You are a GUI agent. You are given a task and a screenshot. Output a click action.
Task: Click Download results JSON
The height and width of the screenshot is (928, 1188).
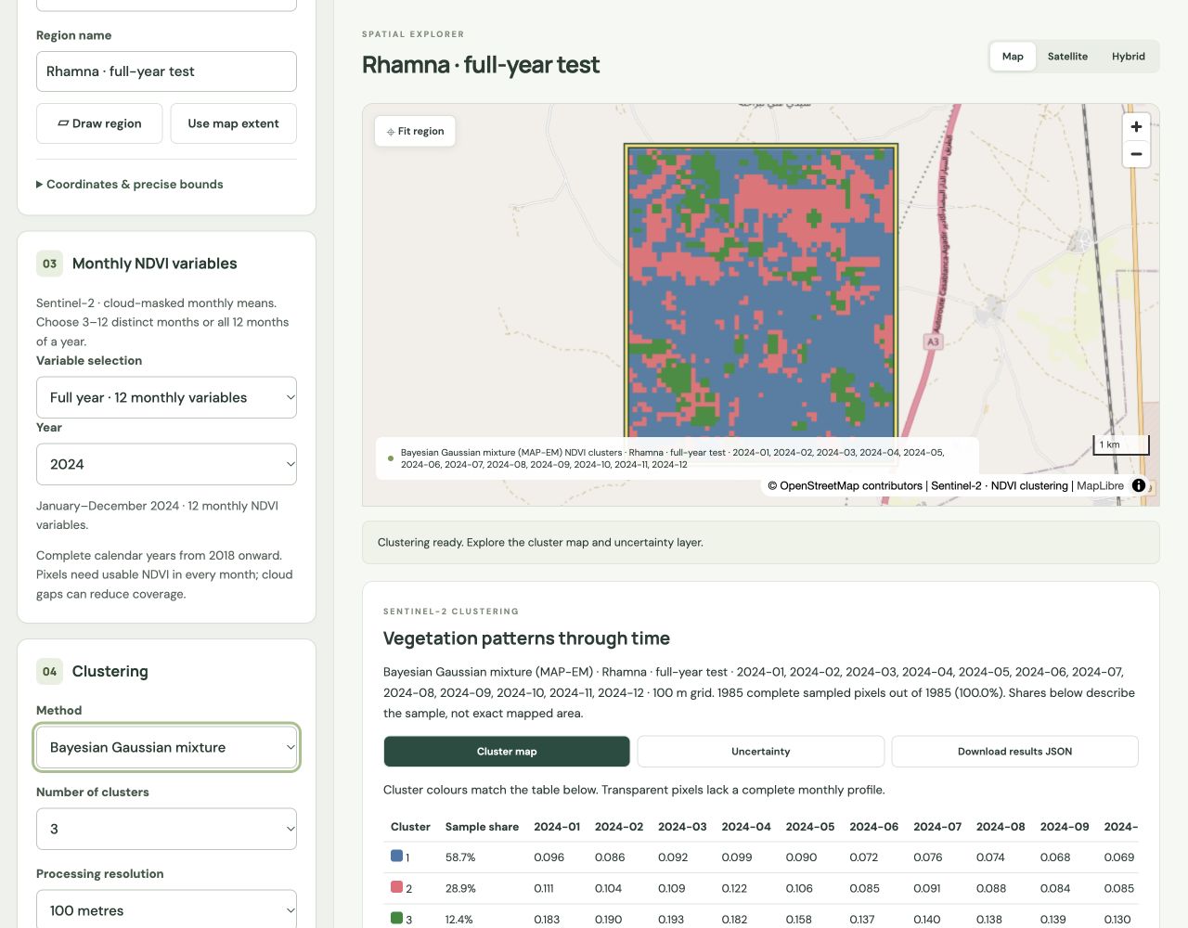pos(1015,752)
